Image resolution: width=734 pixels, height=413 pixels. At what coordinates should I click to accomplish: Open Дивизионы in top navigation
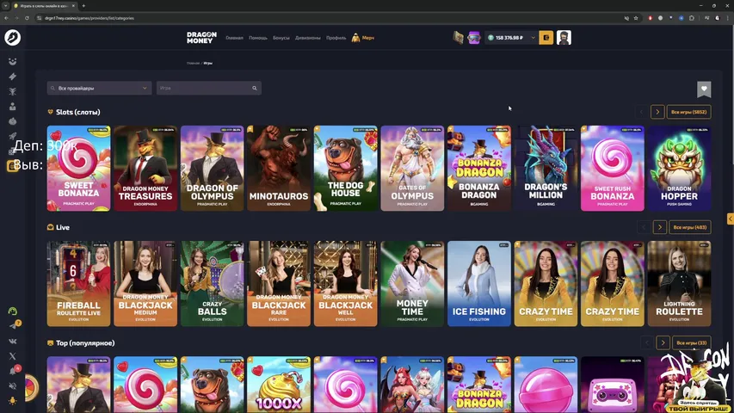click(x=307, y=38)
